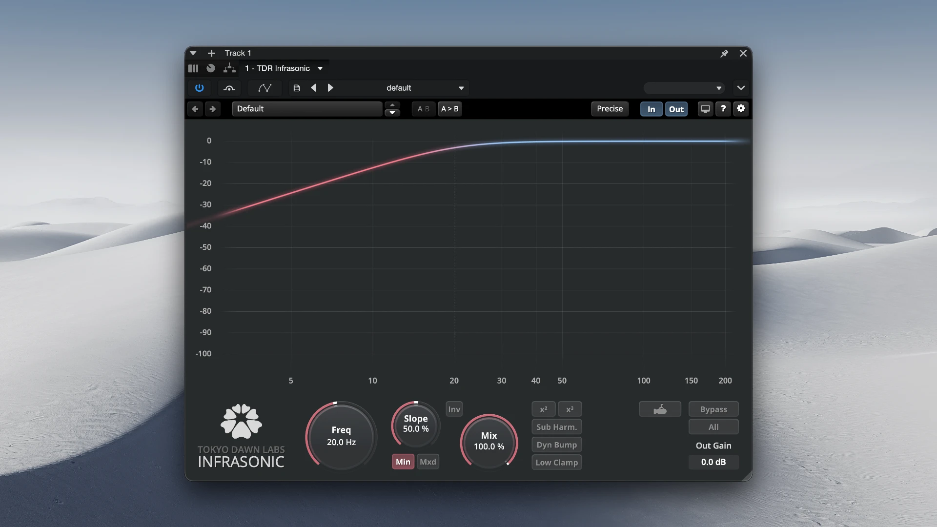Click the Precise quality mode button
This screenshot has height=527, width=937.
coord(610,109)
